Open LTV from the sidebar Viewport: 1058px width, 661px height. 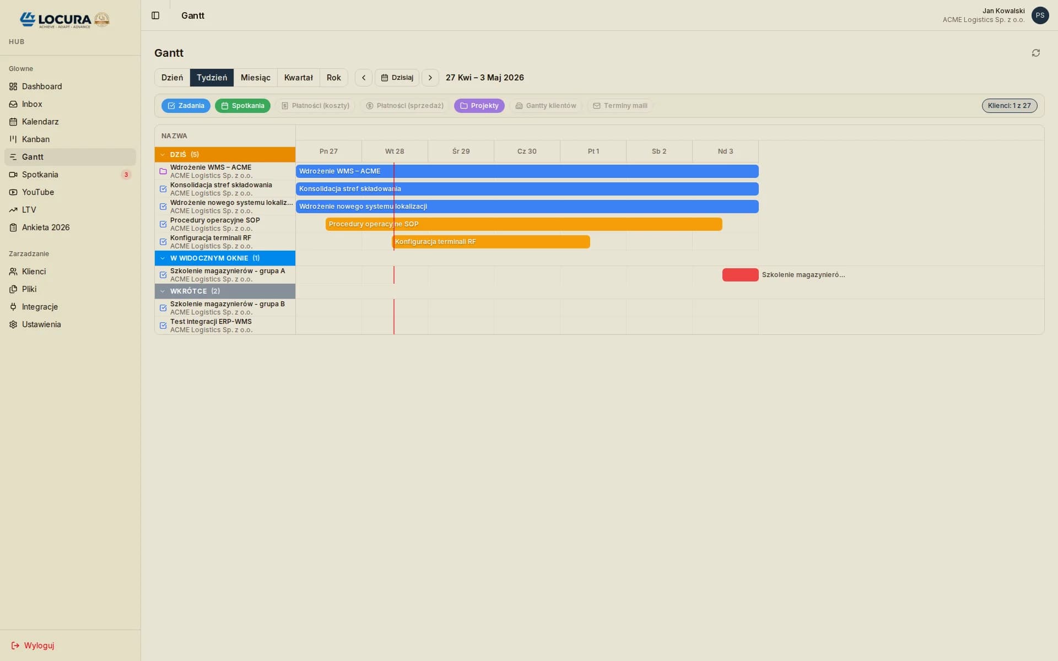(x=29, y=210)
